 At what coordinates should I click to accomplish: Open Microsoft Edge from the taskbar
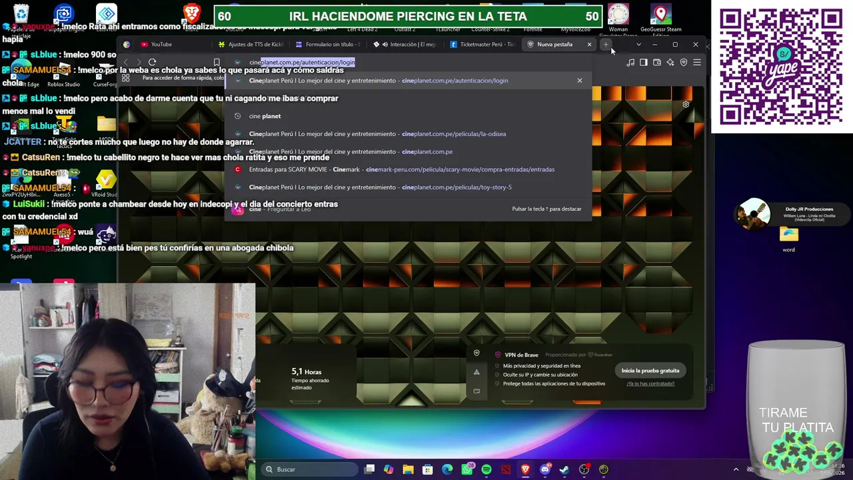pos(447,469)
